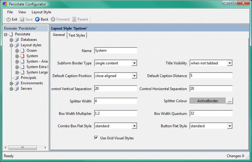Switch to the General tab

tap(59, 35)
